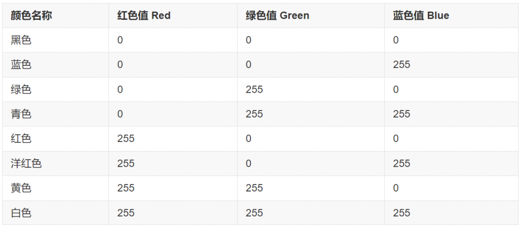Viewport: 519px width, 225px height.
Task: Select the 洋红色 row name cell
Action: (x=26, y=164)
